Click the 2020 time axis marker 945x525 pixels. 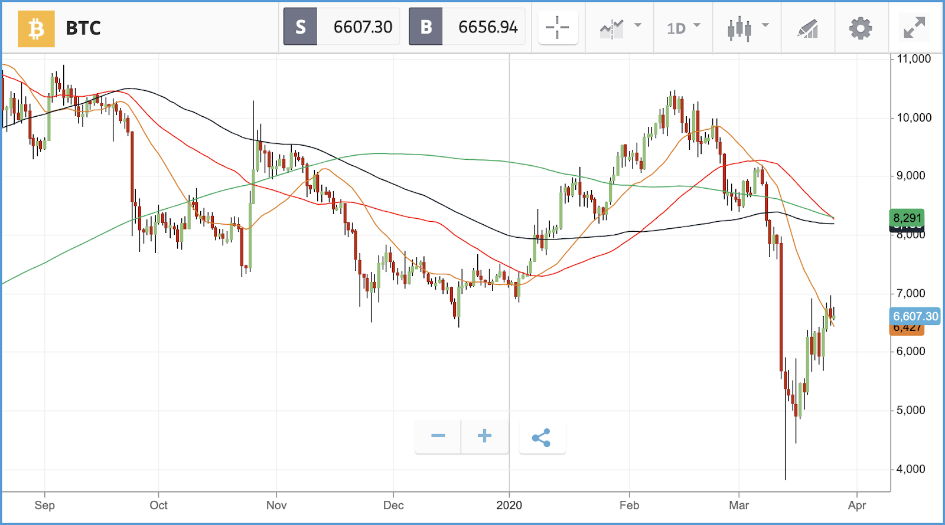click(509, 506)
